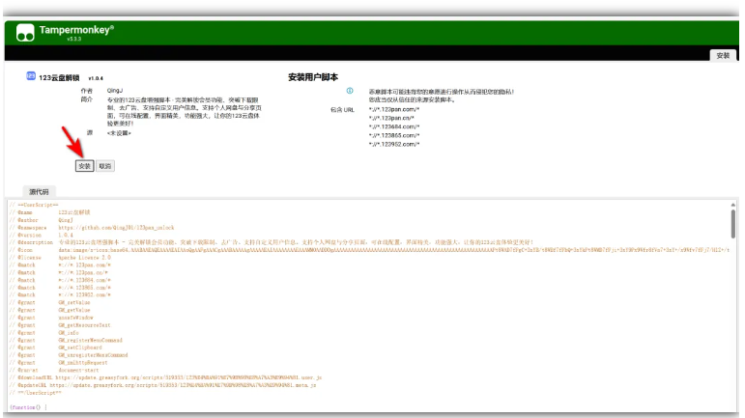
Task: Click the @grant unsafeWindow line
Action: [x=51, y=318]
